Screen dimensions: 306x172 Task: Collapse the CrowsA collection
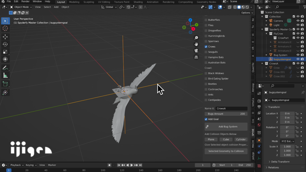pyautogui.click(x=262, y=63)
